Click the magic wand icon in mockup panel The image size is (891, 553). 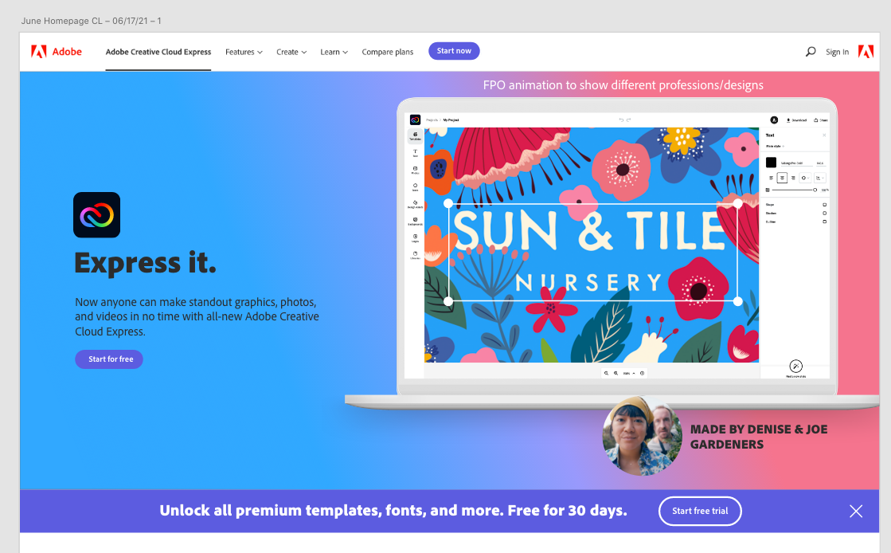click(x=795, y=366)
